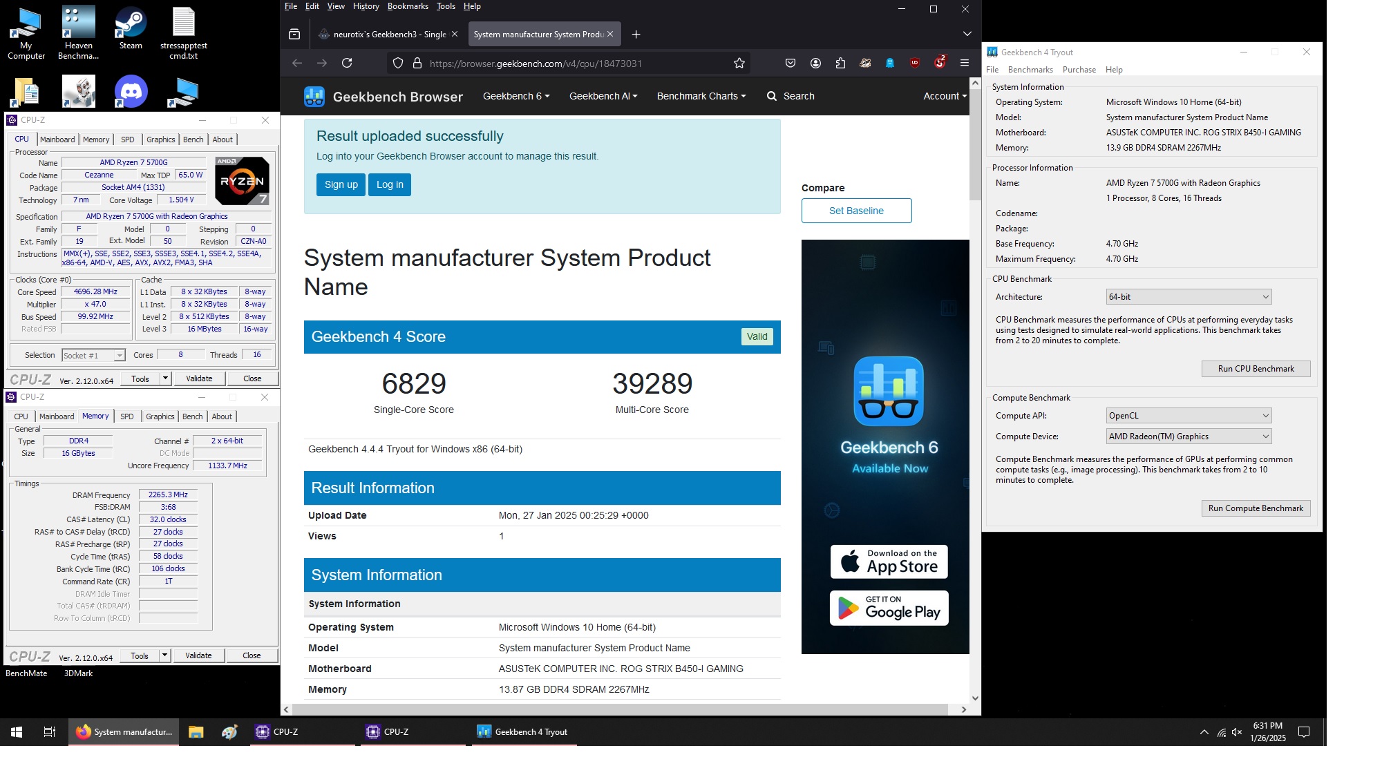
Task: Close the neurotix Geekbench3 tab
Action: [x=455, y=34]
